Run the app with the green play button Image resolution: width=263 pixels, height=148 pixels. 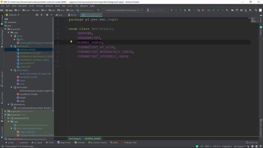172,10
